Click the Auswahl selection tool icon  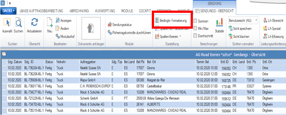[x=7, y=23]
